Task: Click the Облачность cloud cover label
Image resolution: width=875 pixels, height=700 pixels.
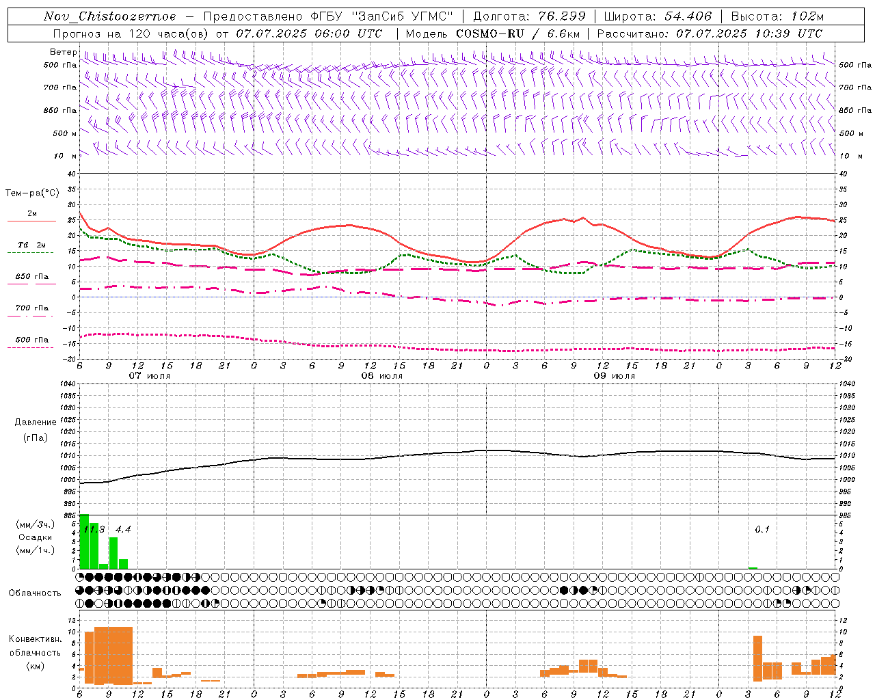Action: click(x=35, y=593)
